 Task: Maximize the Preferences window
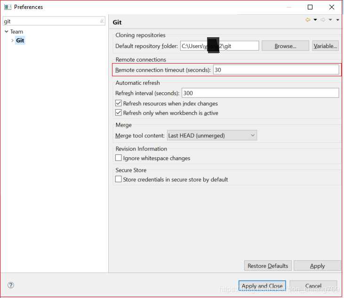[310, 7]
